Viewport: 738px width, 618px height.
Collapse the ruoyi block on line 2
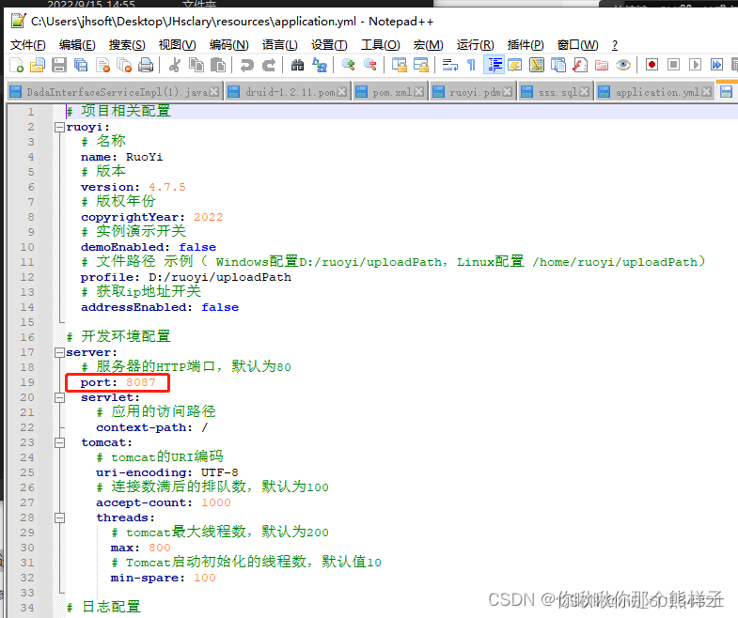coord(59,127)
